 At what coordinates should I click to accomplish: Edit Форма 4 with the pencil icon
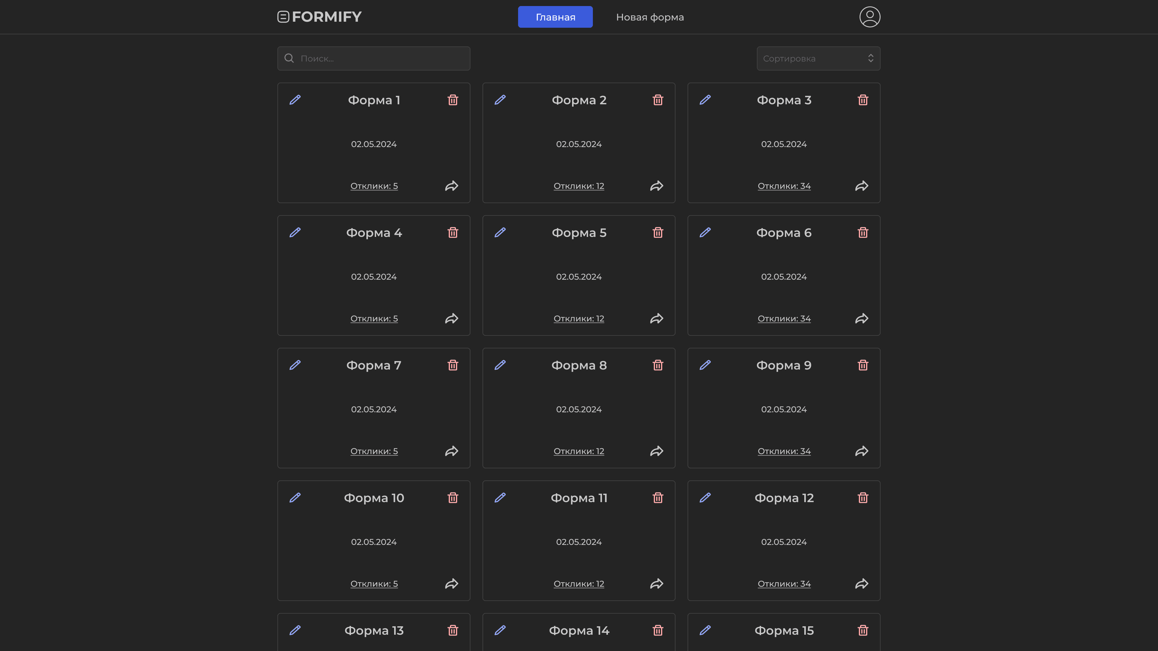[295, 232]
